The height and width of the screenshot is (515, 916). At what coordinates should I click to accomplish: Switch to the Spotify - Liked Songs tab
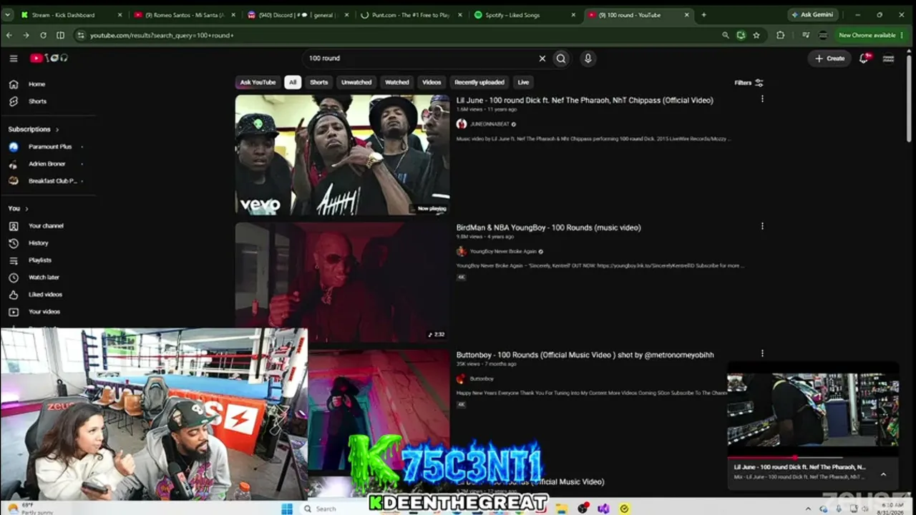(525, 14)
